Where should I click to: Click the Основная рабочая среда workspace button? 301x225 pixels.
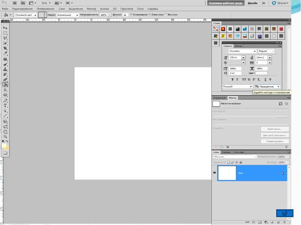pos(225,3)
